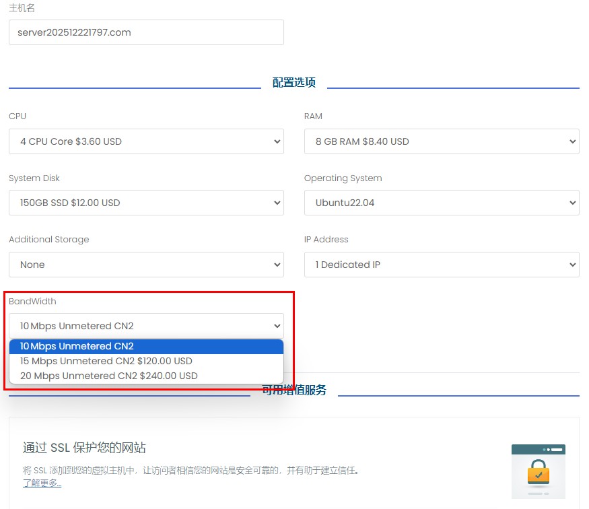Open the 了解更多 link
Viewport: 589px width, 509px height.
point(42,483)
